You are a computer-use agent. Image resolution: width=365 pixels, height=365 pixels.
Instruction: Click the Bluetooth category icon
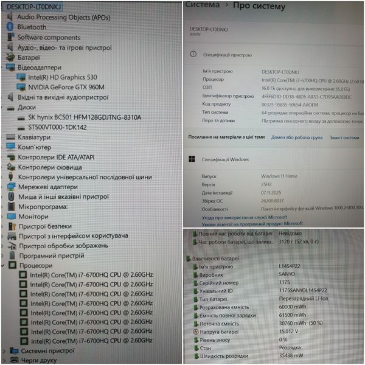tap(10, 27)
